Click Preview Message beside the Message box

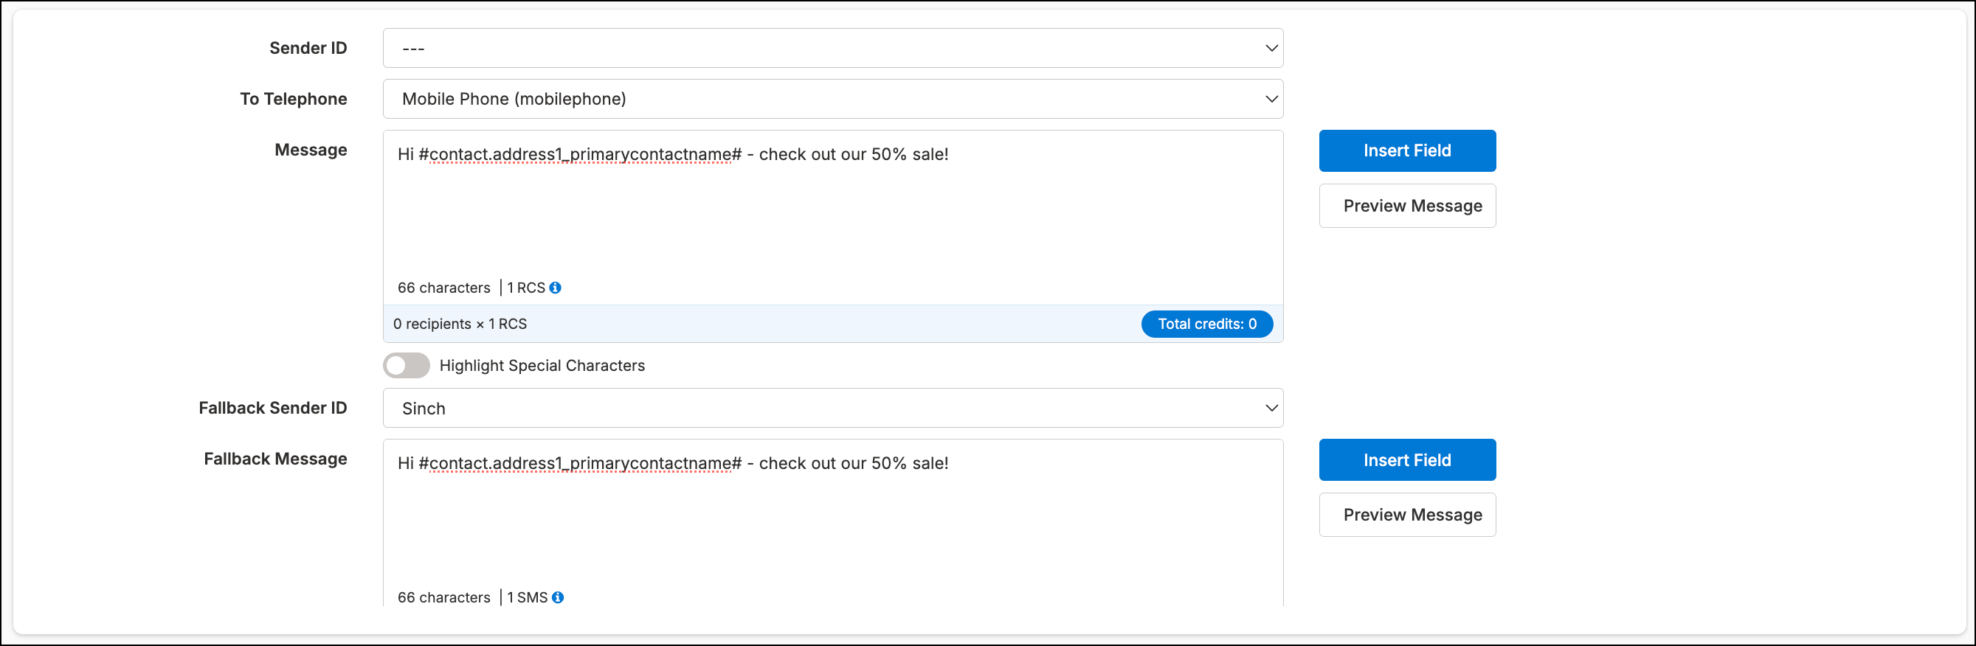click(x=1407, y=206)
